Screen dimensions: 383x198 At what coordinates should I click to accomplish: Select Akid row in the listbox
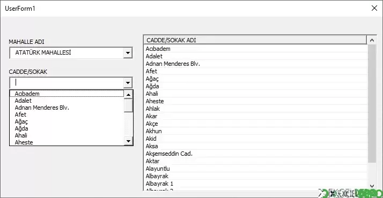(256, 139)
